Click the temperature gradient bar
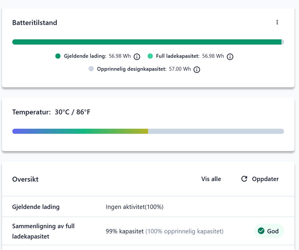The height and width of the screenshot is (250, 299). pyautogui.click(x=148, y=131)
